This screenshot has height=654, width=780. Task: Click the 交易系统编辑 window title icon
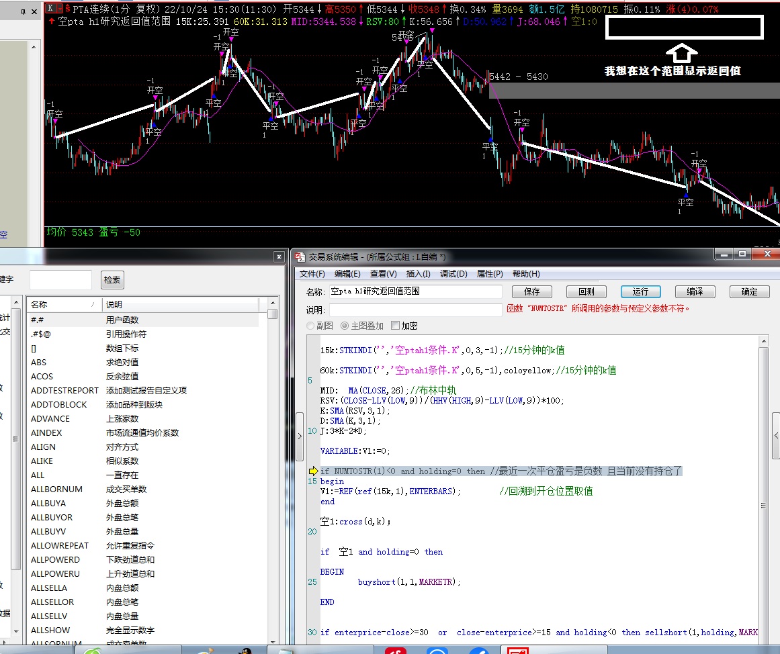300,256
